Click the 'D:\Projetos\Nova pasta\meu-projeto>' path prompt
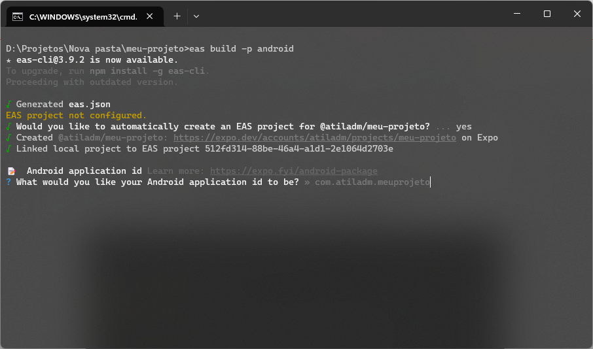The image size is (593, 349). pos(97,49)
